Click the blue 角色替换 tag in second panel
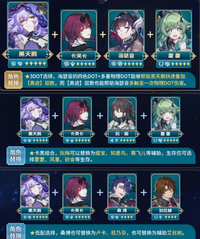The width and height of the screenshot is (200, 239). pos(16,156)
